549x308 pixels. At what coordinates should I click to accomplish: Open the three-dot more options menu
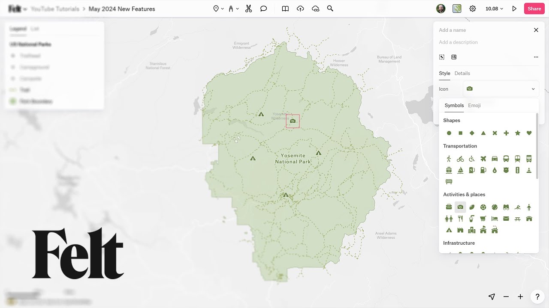[536, 57]
